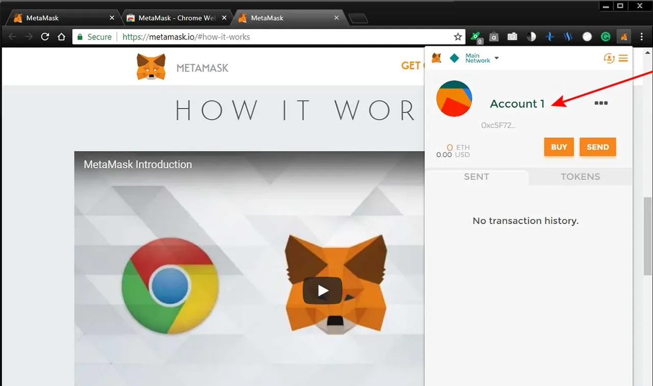This screenshot has height=386, width=653.
Task: Click the fox logo in MetaMask popup header
Action: click(x=437, y=58)
